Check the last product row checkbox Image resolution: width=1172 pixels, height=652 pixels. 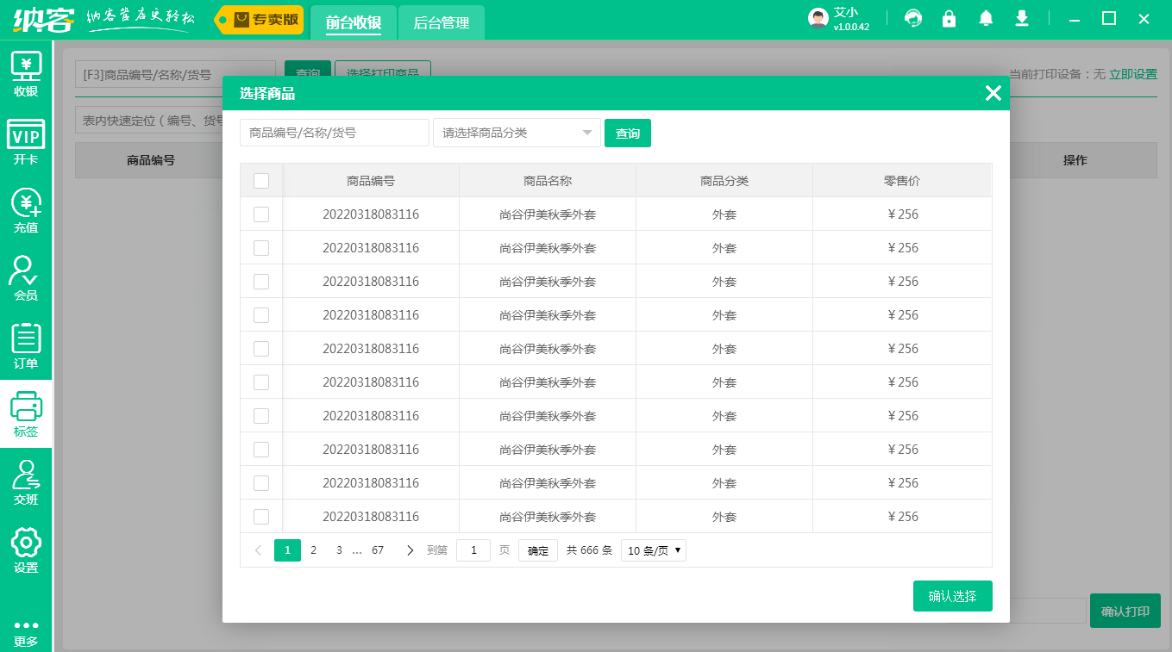[x=261, y=517]
